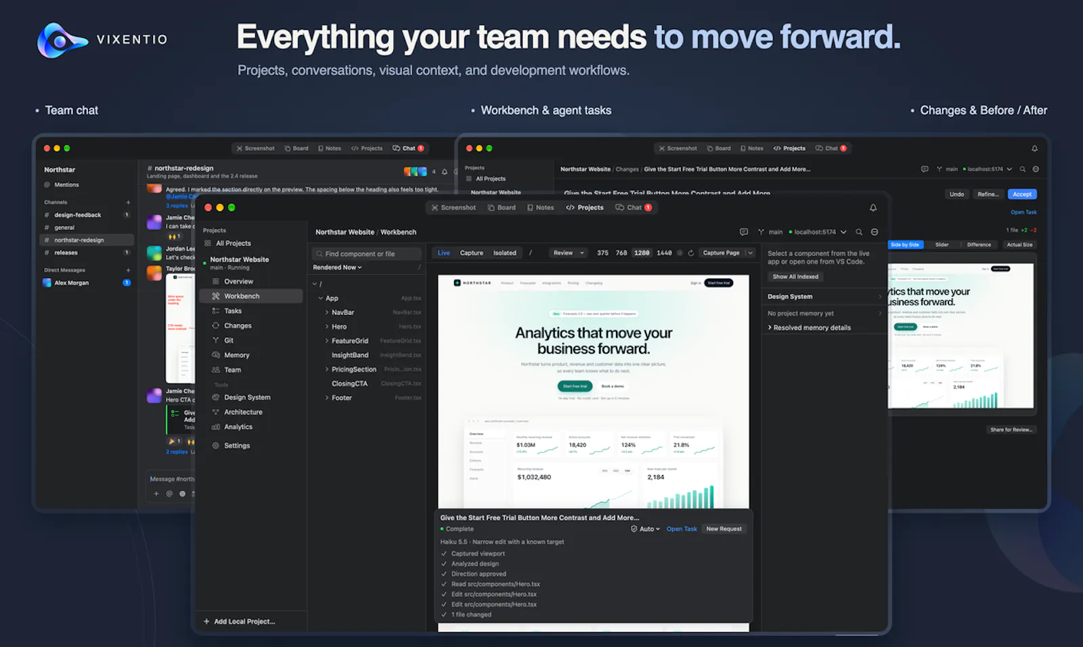Click the Accept button in the Changes window

click(x=1022, y=194)
